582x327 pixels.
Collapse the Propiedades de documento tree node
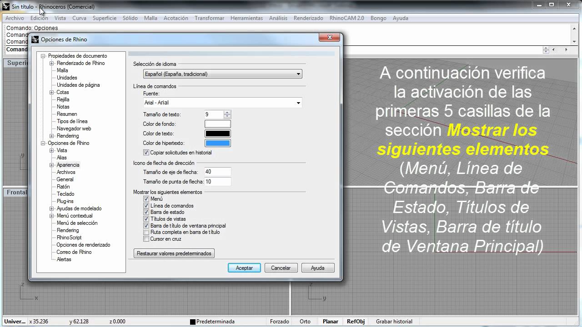click(x=43, y=56)
